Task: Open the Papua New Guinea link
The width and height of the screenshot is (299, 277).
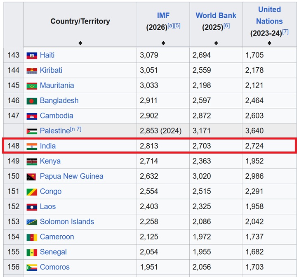Action: pyautogui.click(x=71, y=176)
